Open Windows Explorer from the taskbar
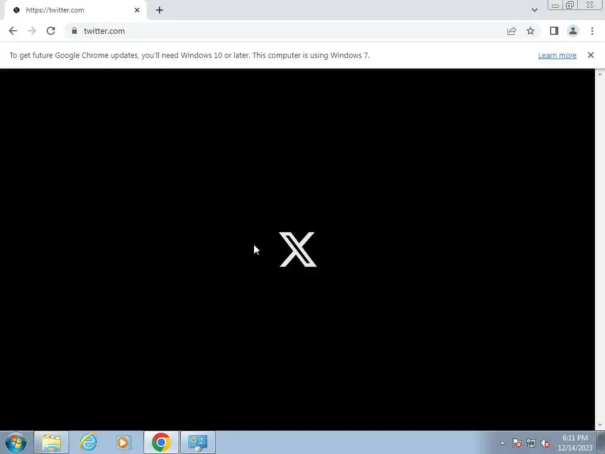 (51, 442)
